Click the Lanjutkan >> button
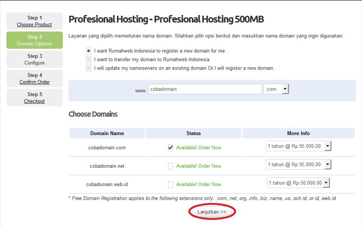 (212, 212)
